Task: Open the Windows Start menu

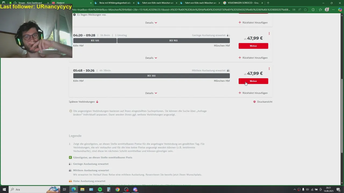Action: (4, 190)
